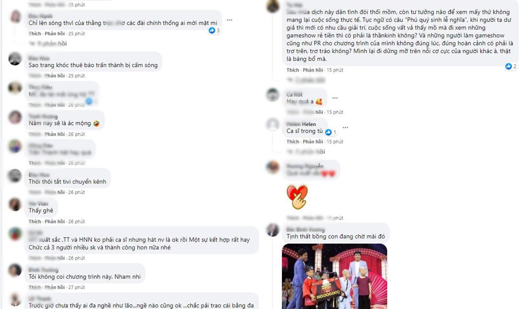The height and width of the screenshot is (309, 527).
Task: Open the gameshow photo attached to comment
Action: (x=334, y=276)
